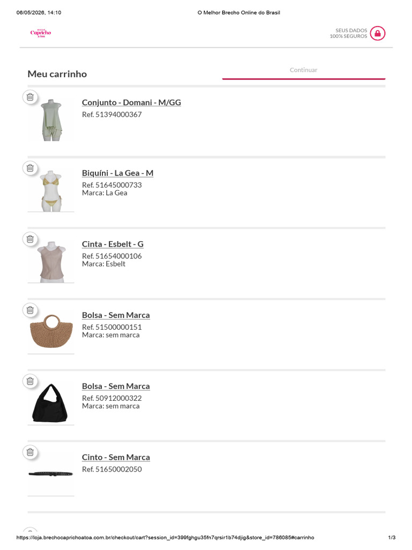Image resolution: width=412 pixels, height=550 pixels.
Task: Click trash icon beside Cinta Esbelt
Action: coord(30,239)
